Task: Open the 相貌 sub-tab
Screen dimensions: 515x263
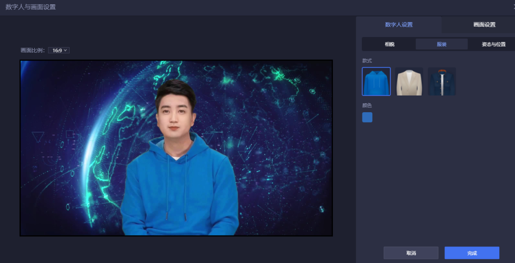Action: 390,44
